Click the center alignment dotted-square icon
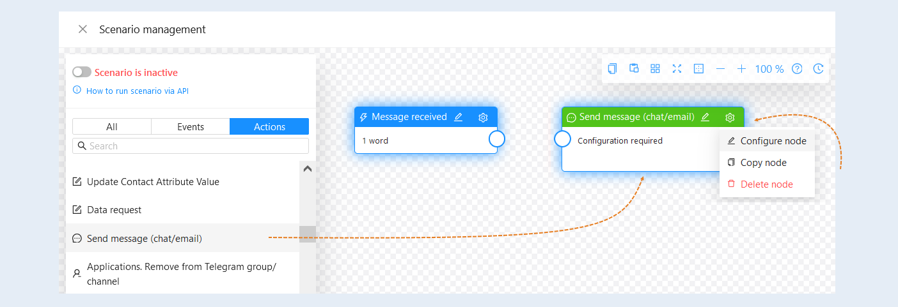The height and width of the screenshot is (307, 898). (x=698, y=69)
